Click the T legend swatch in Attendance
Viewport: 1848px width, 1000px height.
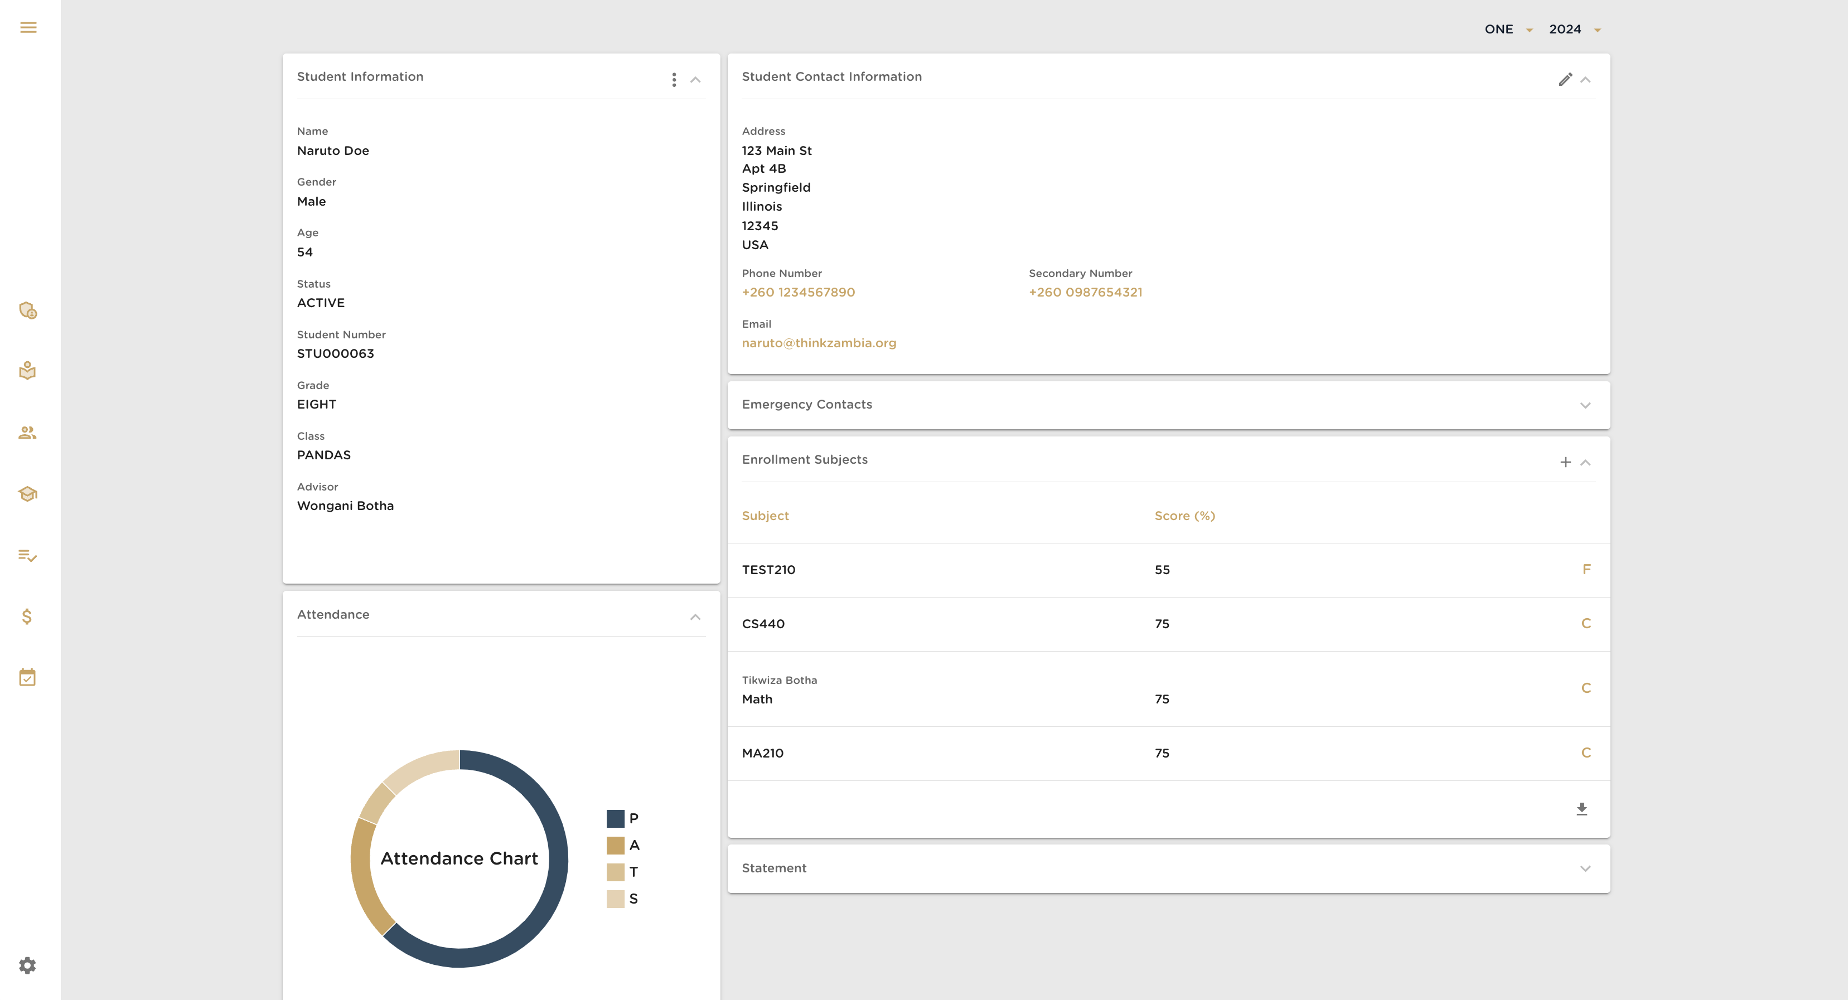tap(615, 872)
